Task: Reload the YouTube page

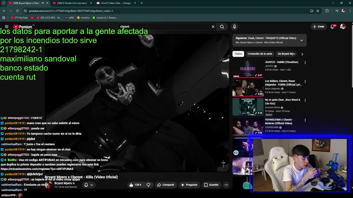Action: pos(17,11)
